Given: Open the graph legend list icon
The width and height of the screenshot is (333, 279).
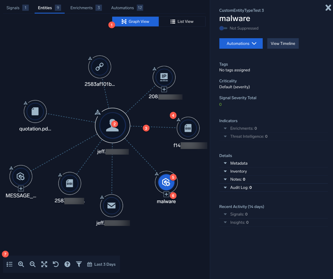Looking at the screenshot, I should (9, 264).
